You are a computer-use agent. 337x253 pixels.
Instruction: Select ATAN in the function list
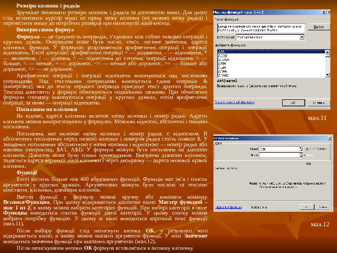coord(271,71)
